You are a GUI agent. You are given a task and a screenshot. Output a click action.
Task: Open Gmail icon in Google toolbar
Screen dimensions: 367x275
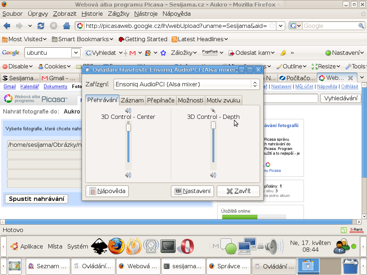pos(133,53)
